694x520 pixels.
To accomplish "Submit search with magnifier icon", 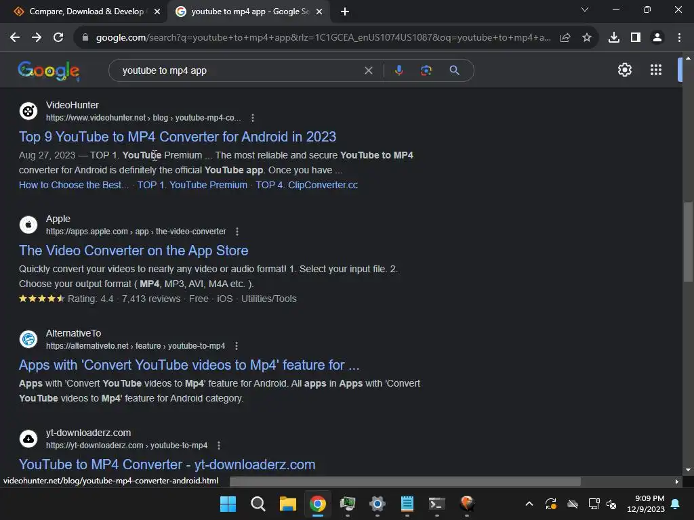I will (x=455, y=70).
